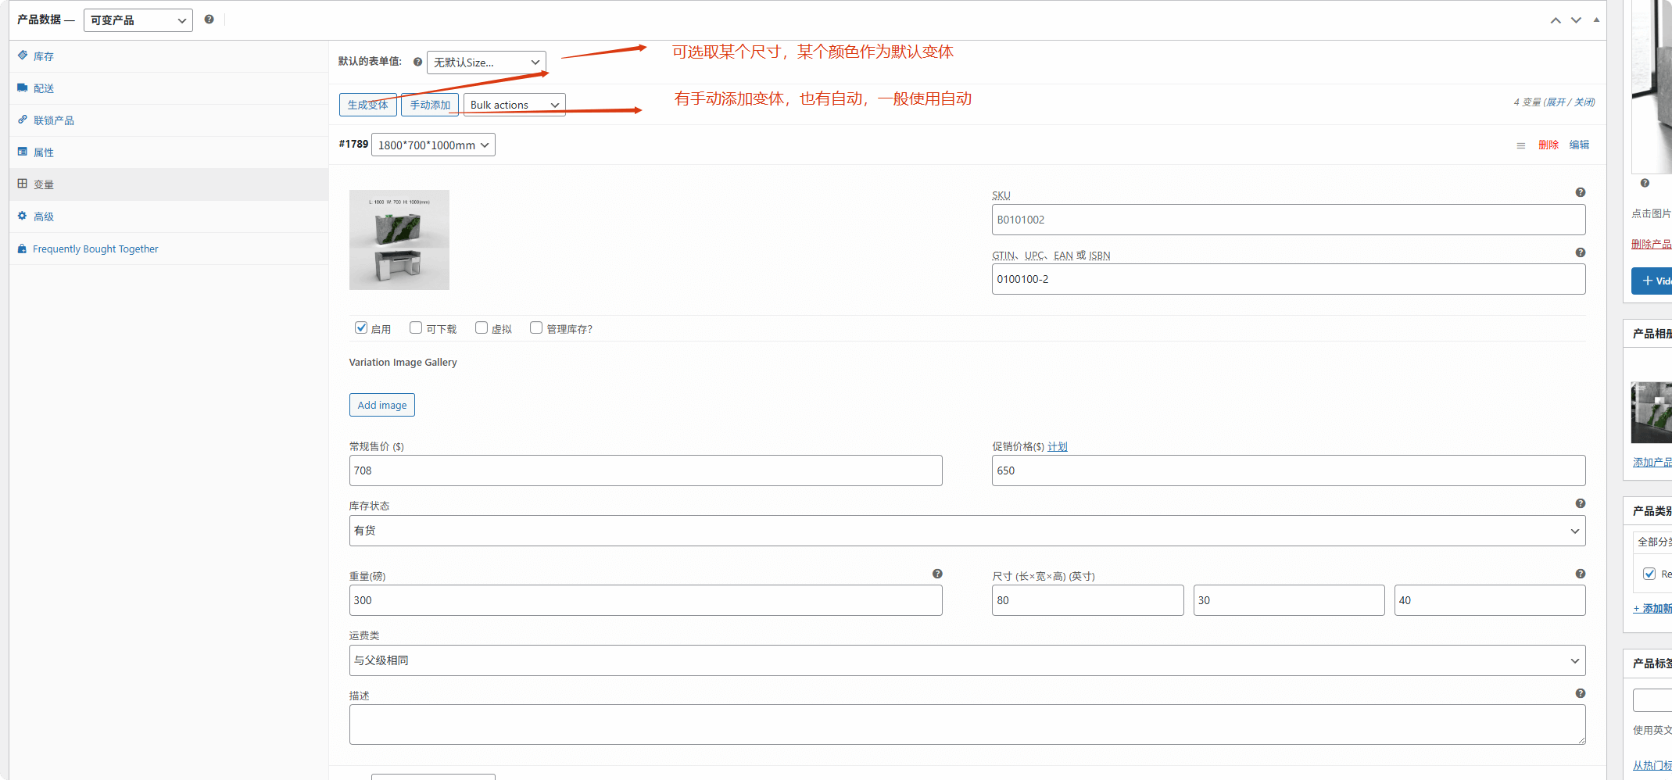Viewport: 1672px width, 780px height.
Task: Click the variation product thumbnail image
Action: pyautogui.click(x=399, y=240)
